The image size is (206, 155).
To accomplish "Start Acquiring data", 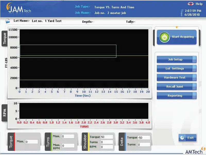I will pos(177,37).
